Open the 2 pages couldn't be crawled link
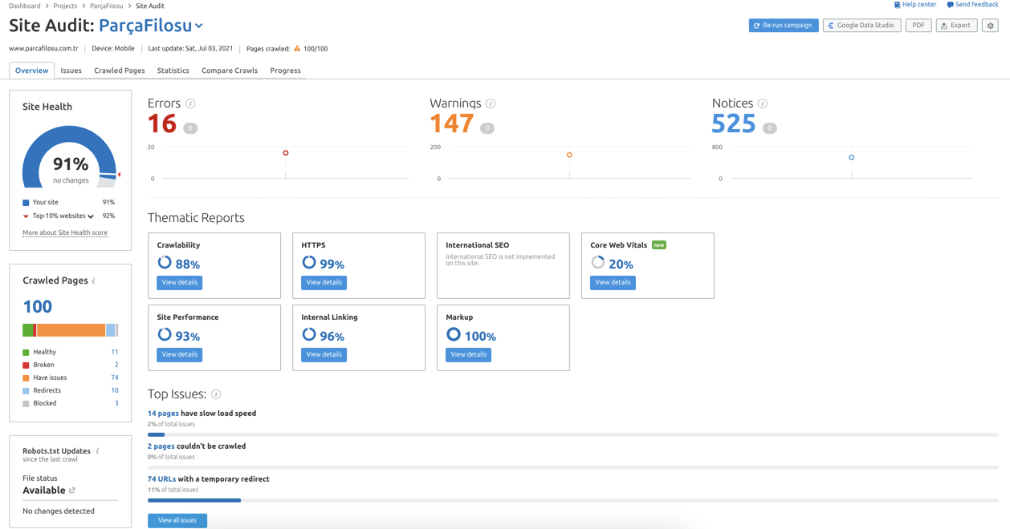Viewport: 1010px width, 529px height. 161,446
